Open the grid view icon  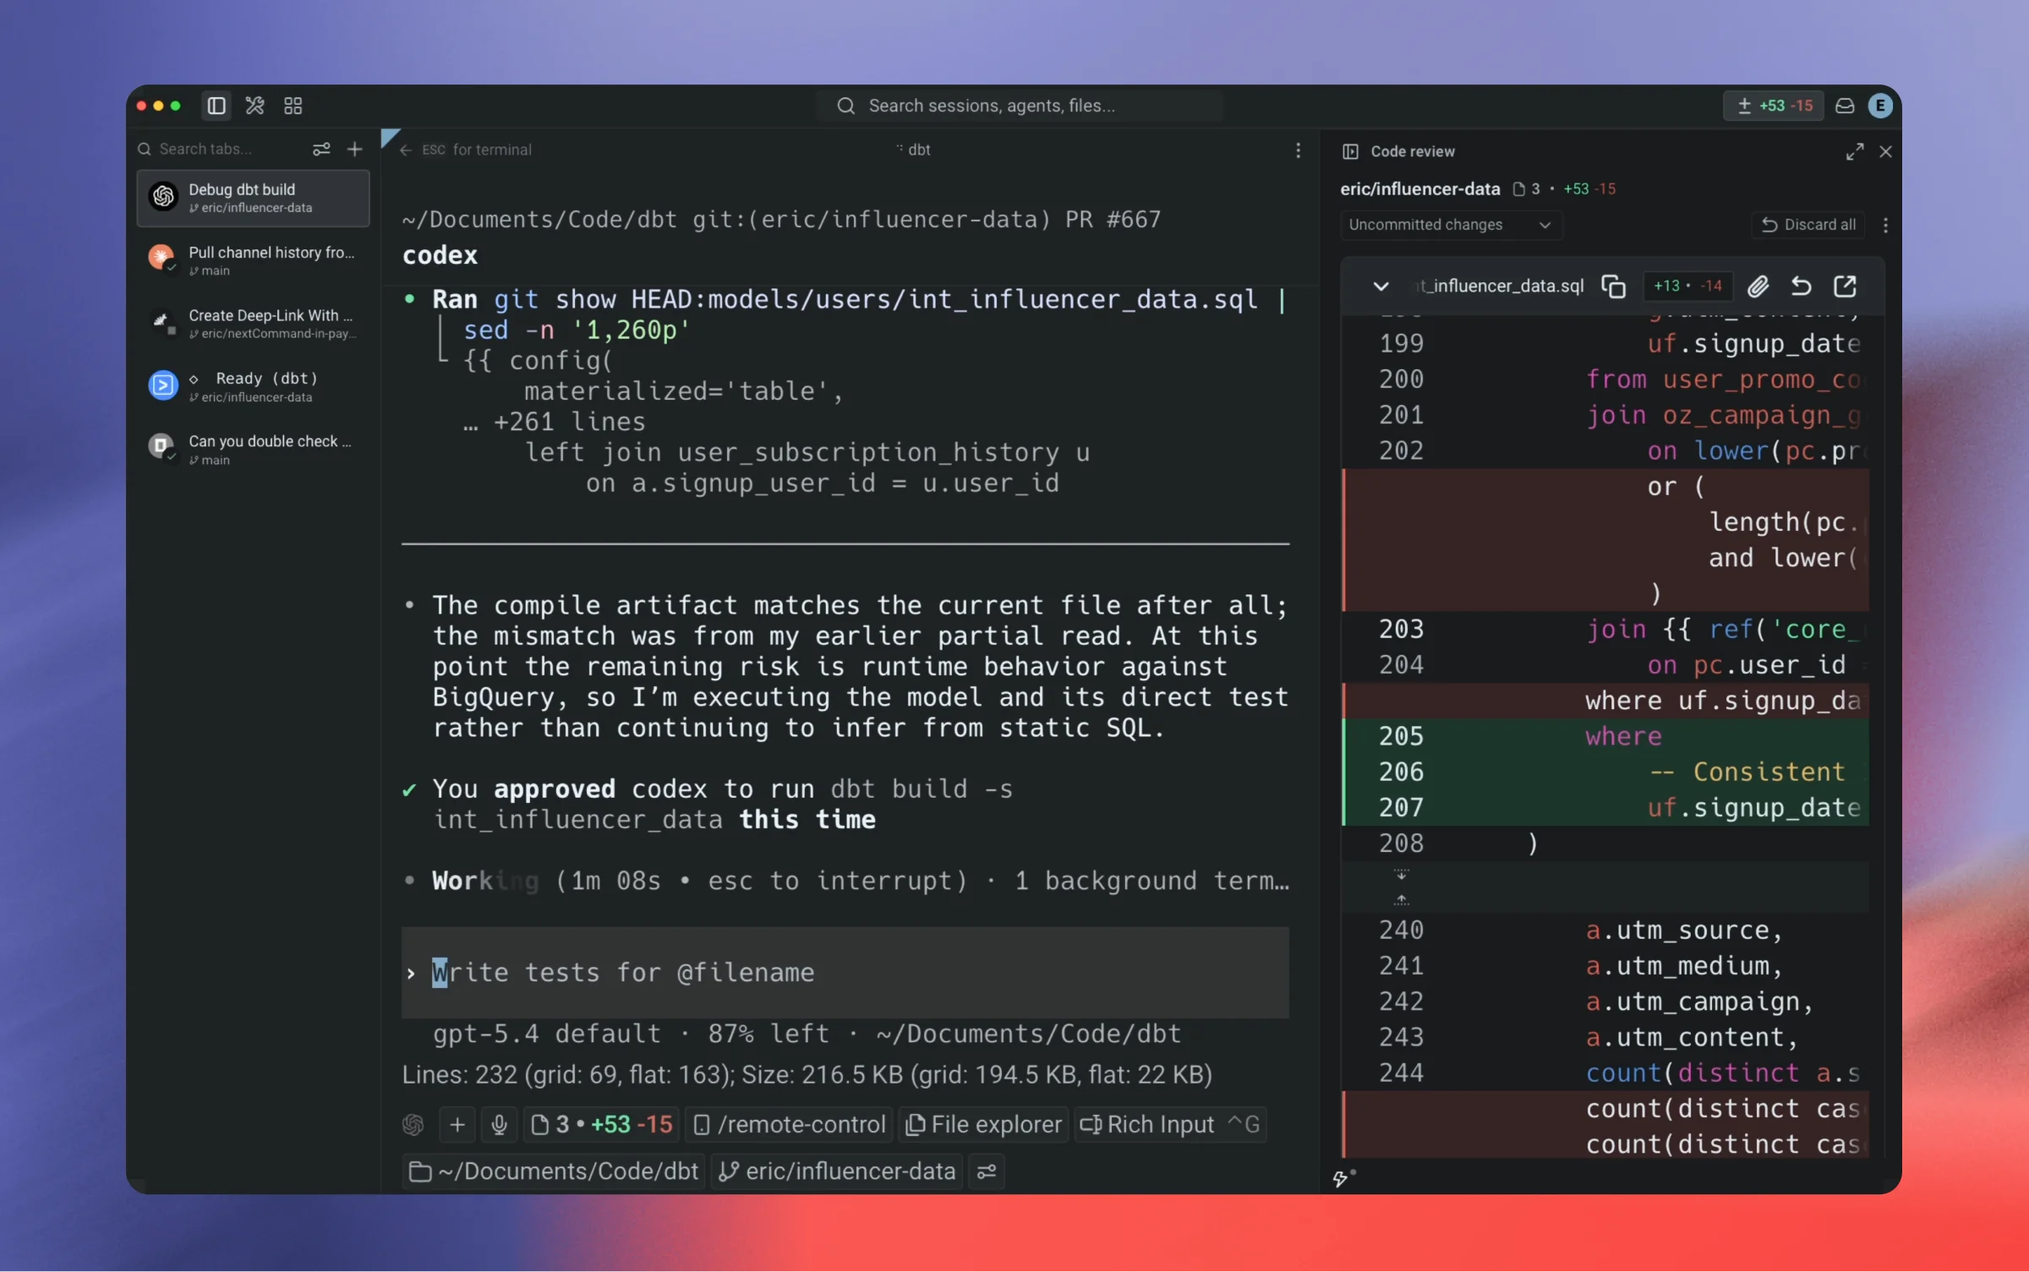[x=293, y=106]
